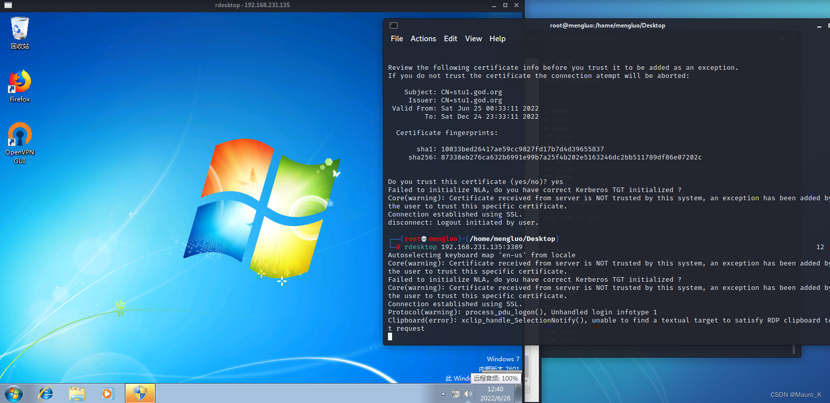Select the Firefox desktop shortcut

(x=20, y=87)
